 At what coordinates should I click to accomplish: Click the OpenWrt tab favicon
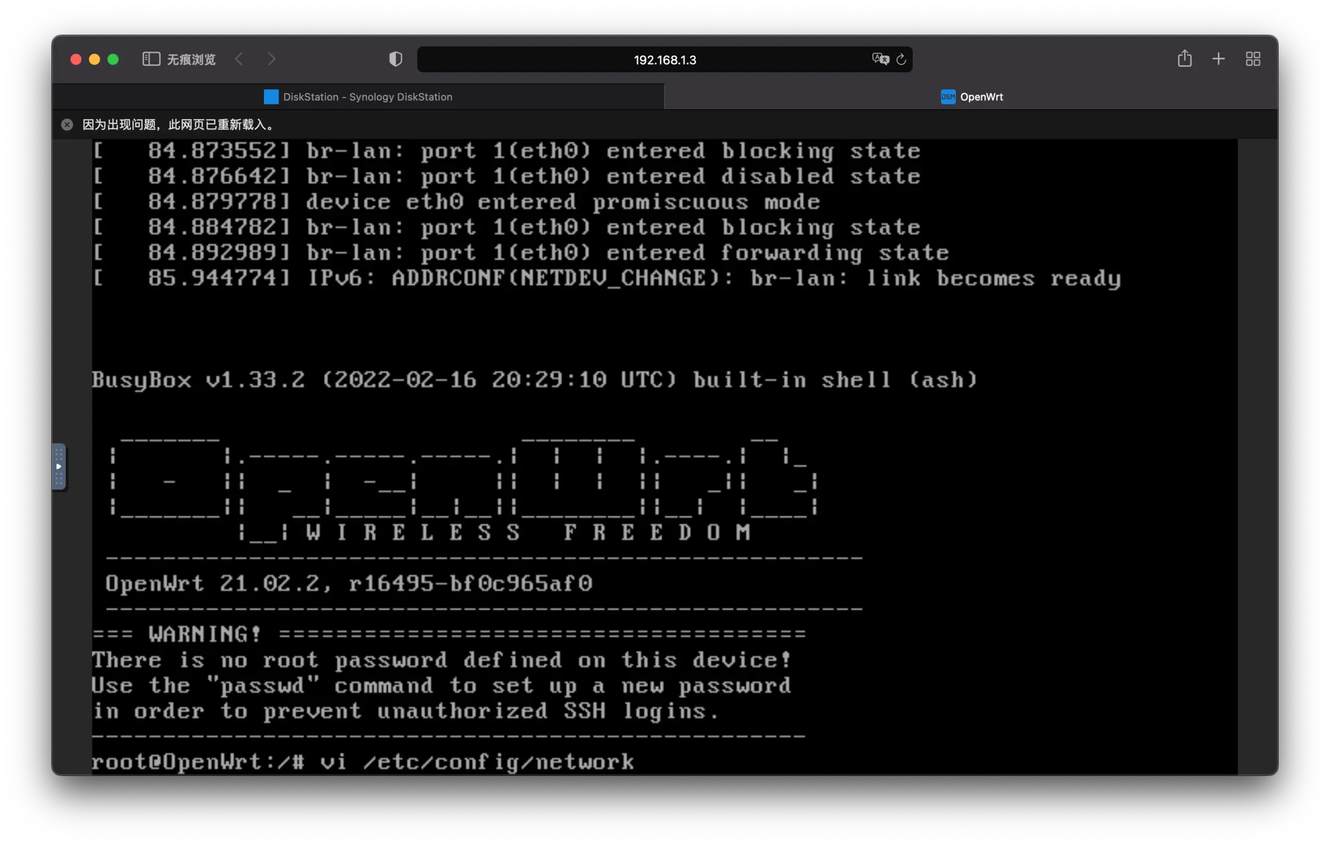[948, 97]
